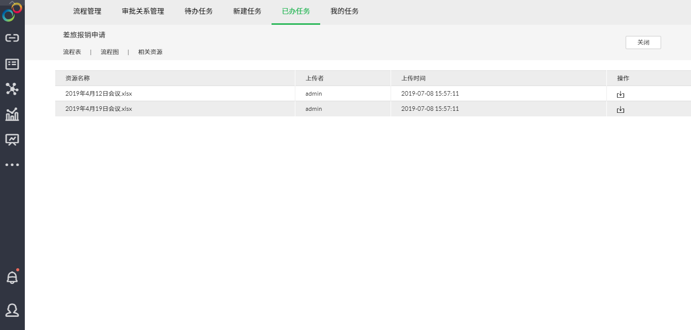Open the bar chart analytics icon

(12, 114)
